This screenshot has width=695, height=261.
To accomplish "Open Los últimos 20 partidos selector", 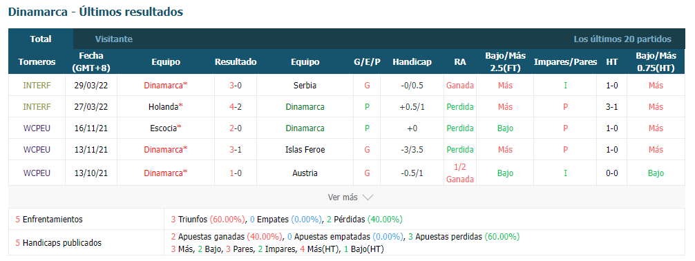I will 622,39.
